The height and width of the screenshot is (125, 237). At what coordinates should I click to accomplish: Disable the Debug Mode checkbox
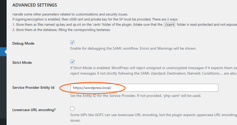pos(73,43)
